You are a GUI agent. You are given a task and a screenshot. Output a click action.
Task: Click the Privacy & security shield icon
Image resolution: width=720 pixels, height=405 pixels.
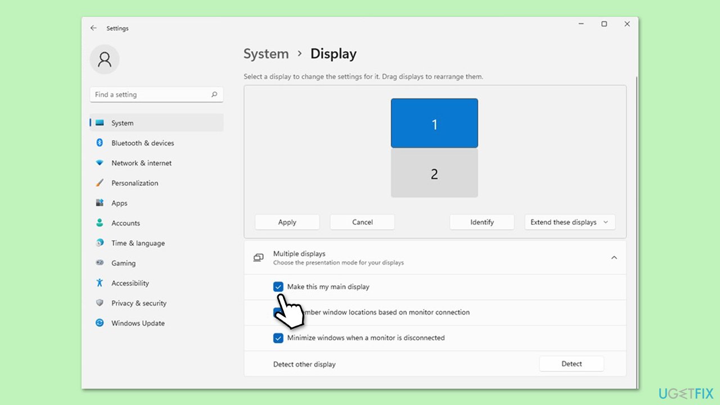tap(100, 303)
